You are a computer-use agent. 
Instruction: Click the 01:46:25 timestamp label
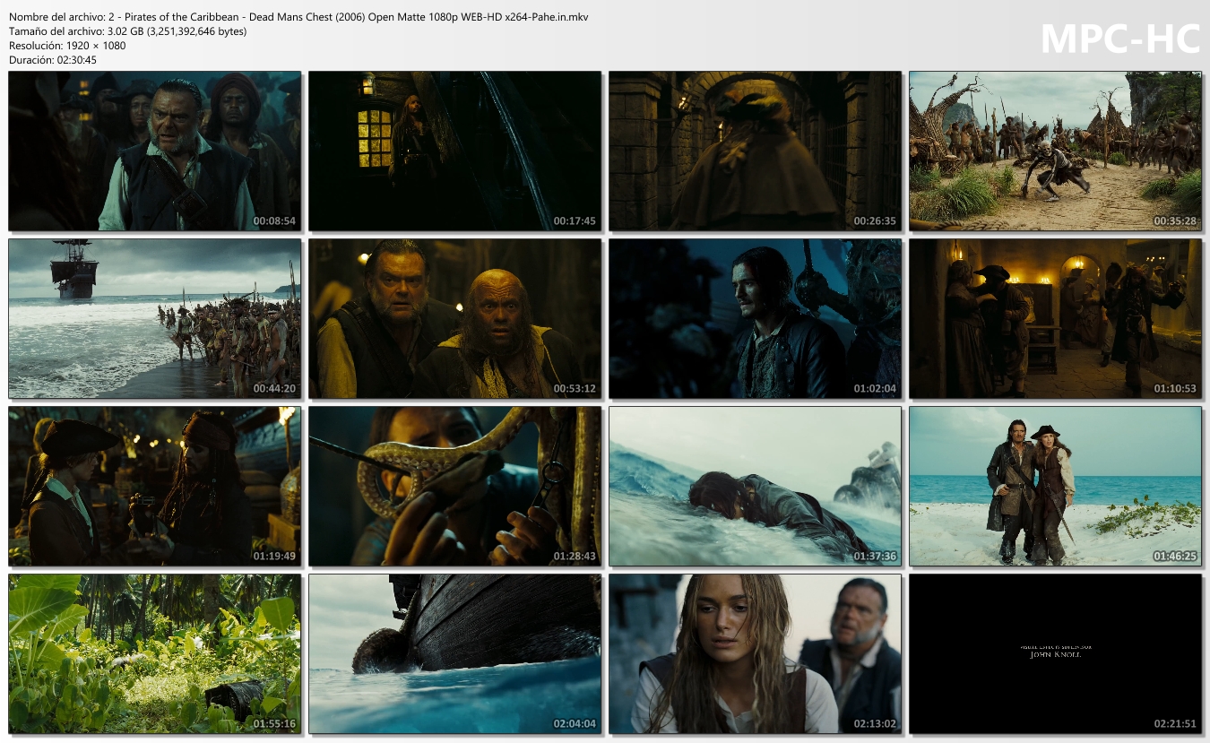[x=1175, y=556]
